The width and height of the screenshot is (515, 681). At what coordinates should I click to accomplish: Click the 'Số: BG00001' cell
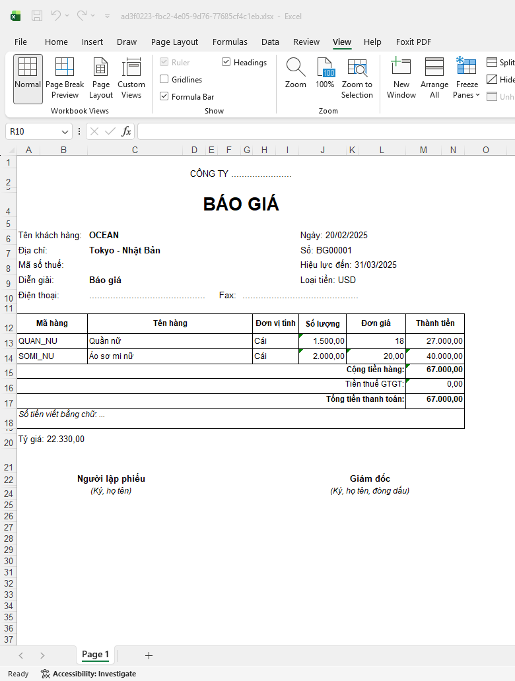326,251
